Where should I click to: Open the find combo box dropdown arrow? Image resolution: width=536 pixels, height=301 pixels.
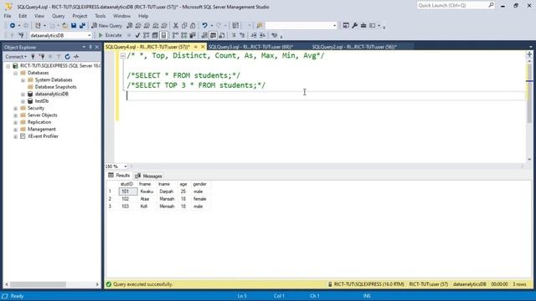tap(334, 26)
